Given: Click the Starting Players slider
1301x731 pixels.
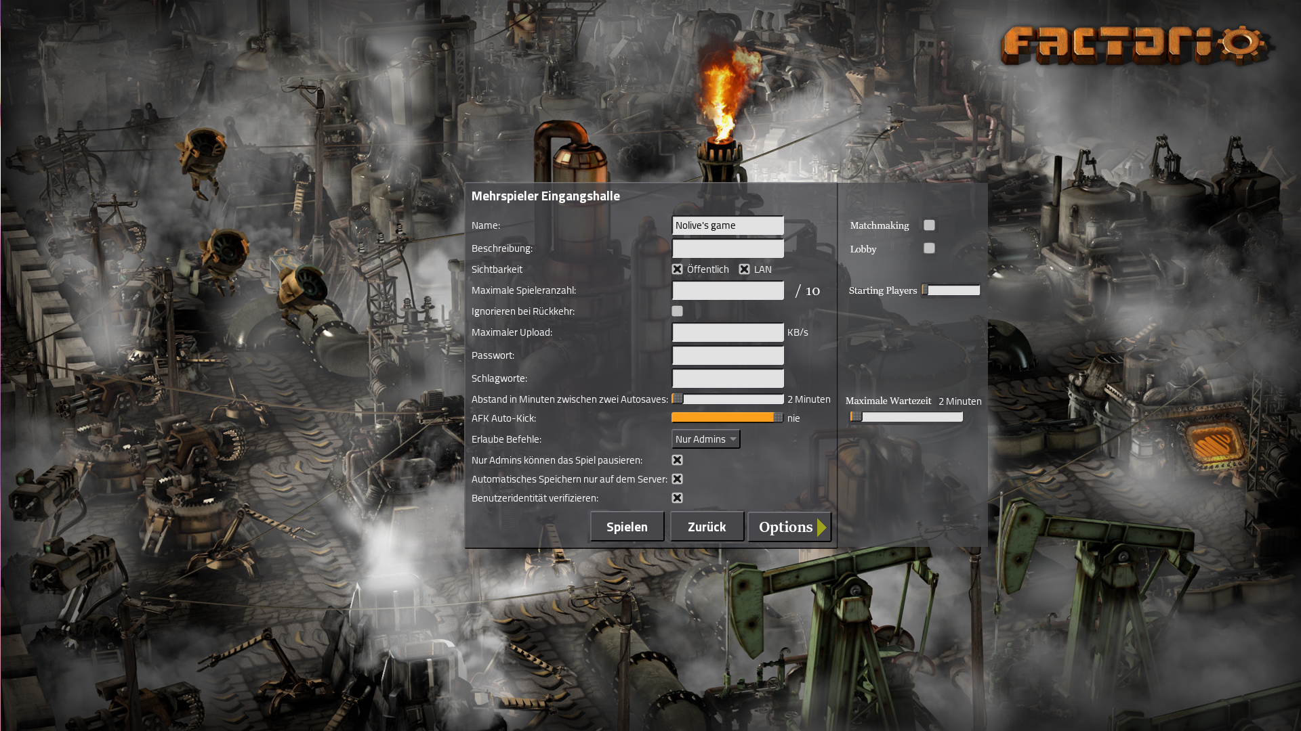Looking at the screenshot, I should pos(951,290).
